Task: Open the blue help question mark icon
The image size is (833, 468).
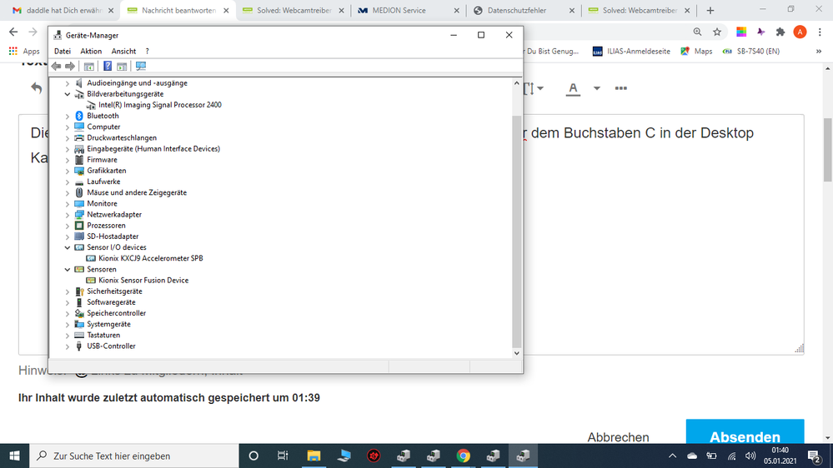Action: 108,67
